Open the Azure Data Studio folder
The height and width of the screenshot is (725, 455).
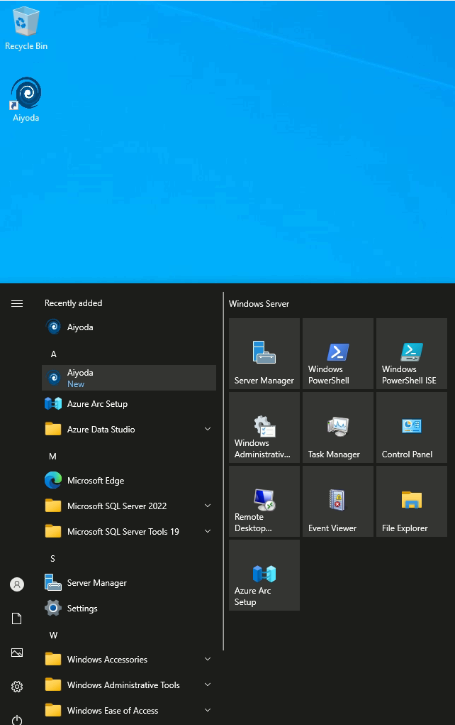(129, 429)
